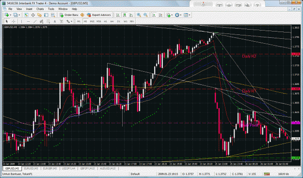Open the Strategy Tester icon
This screenshot has width=303, height=178.
point(53,15)
